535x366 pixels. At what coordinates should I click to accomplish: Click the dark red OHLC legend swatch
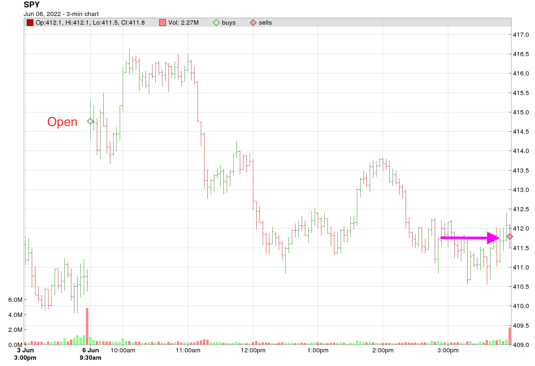point(30,23)
